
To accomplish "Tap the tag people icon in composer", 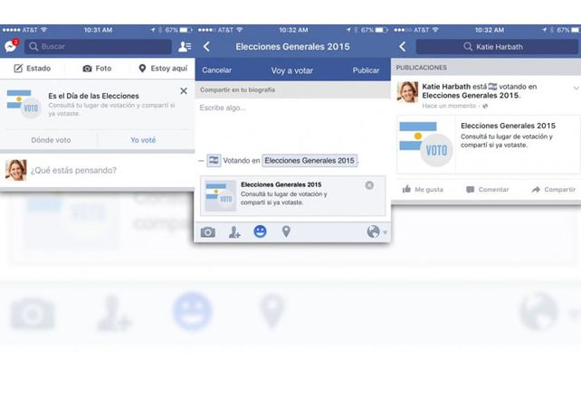I will pyautogui.click(x=234, y=232).
